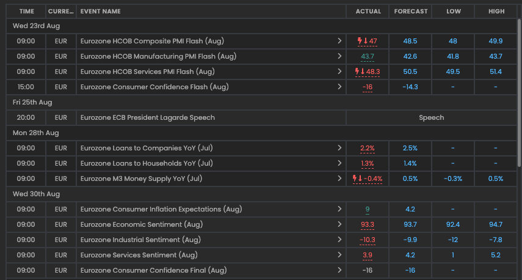The image size is (522, 280).
Task: Expand Eurozone Services Sentiment row chevron
Action: point(339,255)
